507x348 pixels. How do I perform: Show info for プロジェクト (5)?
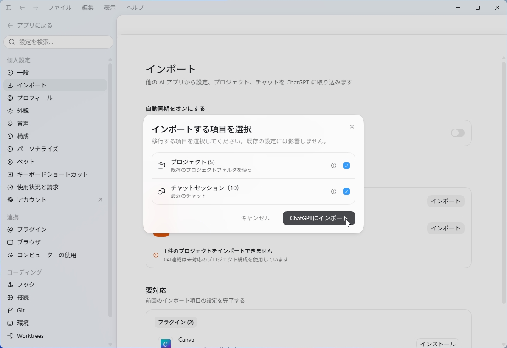click(334, 166)
